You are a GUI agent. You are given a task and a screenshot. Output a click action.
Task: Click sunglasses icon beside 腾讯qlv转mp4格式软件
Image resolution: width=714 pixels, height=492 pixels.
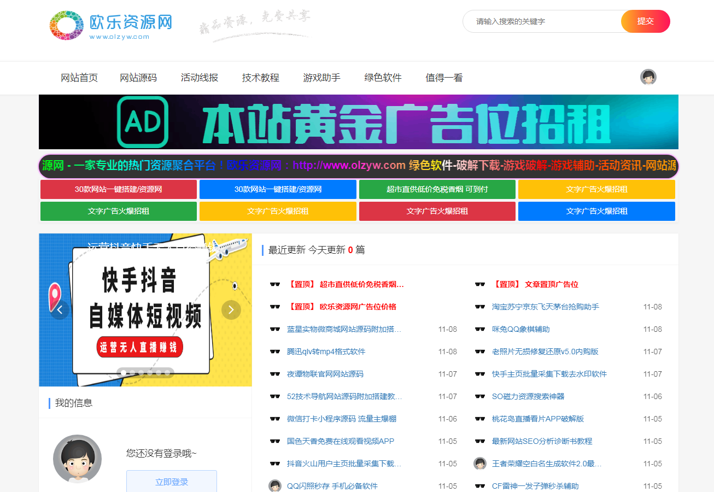275,352
